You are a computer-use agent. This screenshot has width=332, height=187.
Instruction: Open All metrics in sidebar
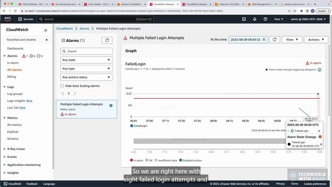point(15,125)
